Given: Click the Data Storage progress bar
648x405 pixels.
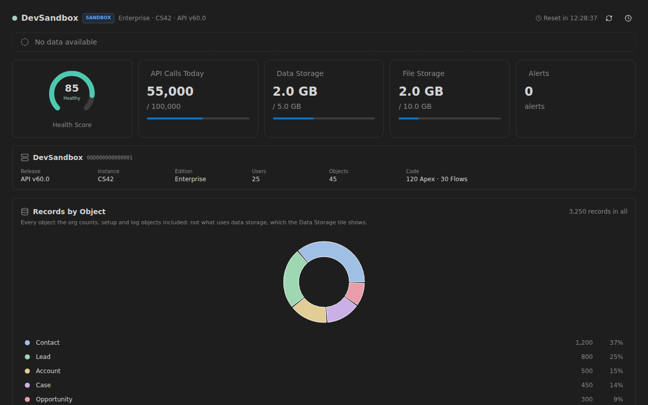Looking at the screenshot, I should (324, 118).
